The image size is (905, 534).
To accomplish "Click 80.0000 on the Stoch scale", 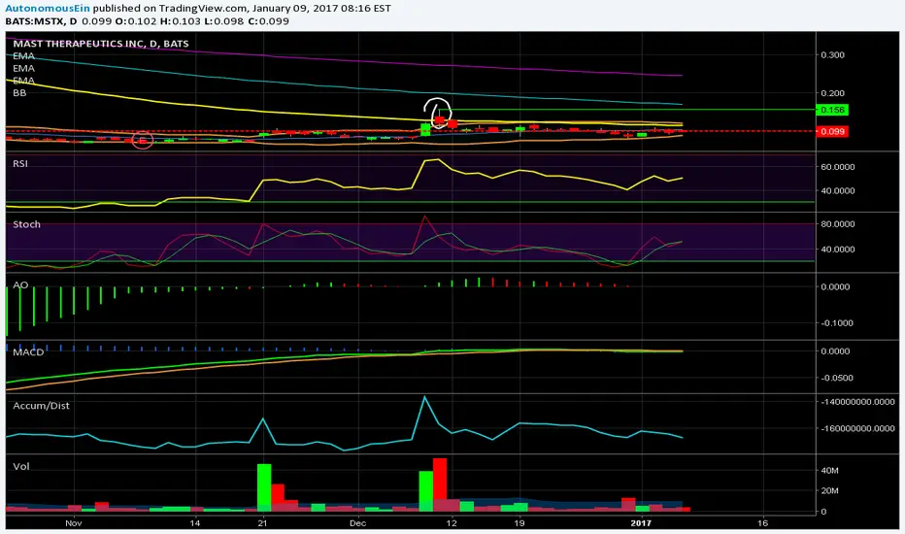I will click(x=837, y=224).
